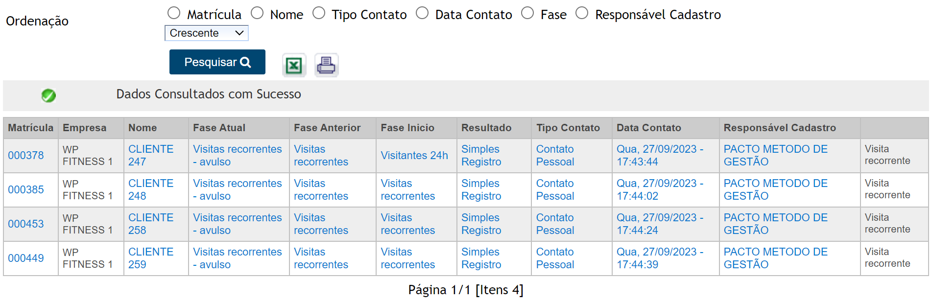Click the Data Contato column header
This screenshot has width=932, height=303.
648,128
